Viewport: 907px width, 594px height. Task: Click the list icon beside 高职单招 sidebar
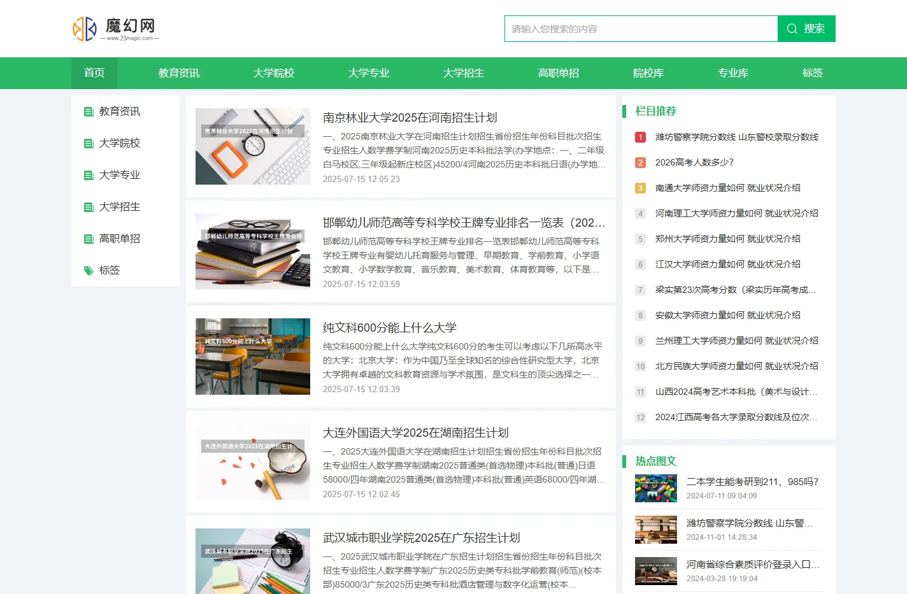tap(89, 239)
